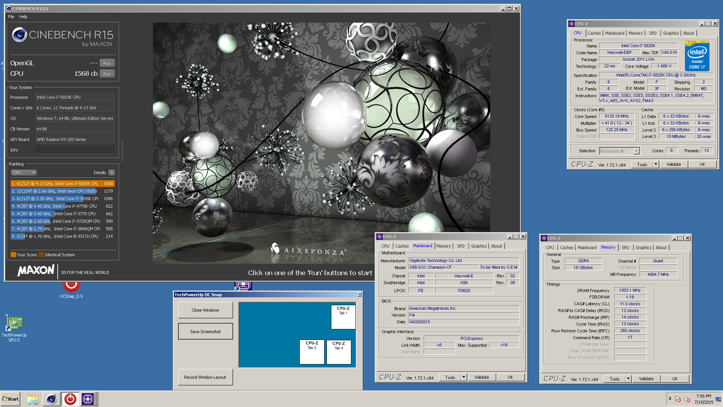Viewport: 723px width, 407px height.
Task: Run the CPU benchmark
Action: point(107,74)
